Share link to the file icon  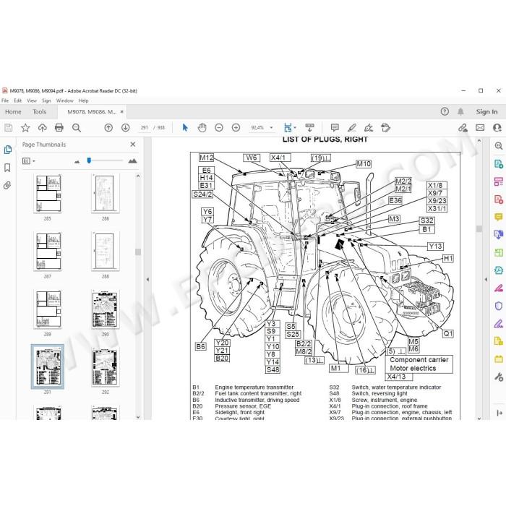click(x=463, y=128)
